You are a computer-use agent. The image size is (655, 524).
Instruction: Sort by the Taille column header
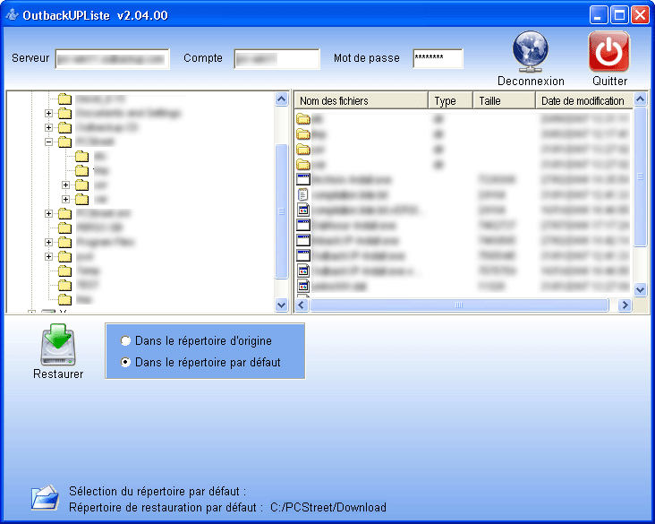pyautogui.click(x=504, y=101)
